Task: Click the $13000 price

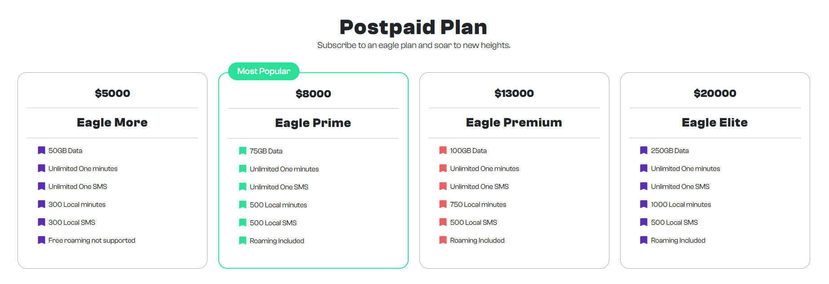Action: click(x=514, y=93)
